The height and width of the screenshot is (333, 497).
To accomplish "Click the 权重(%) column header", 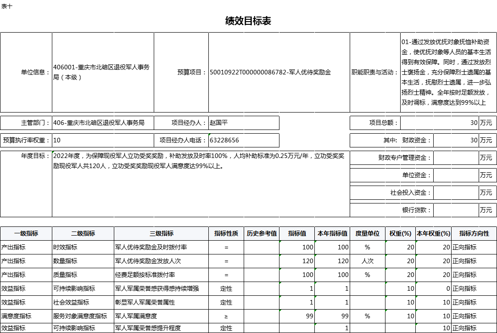I will pyautogui.click(x=400, y=233).
